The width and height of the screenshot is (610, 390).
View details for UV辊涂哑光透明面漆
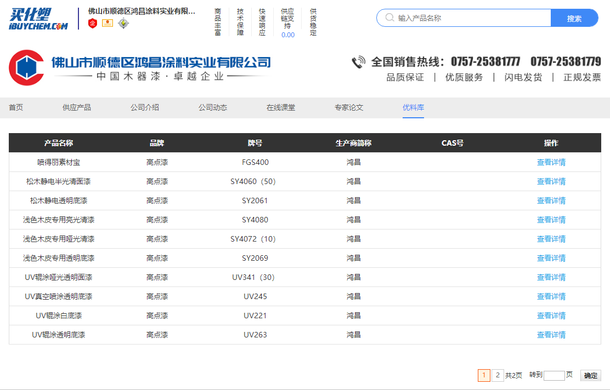click(x=551, y=277)
